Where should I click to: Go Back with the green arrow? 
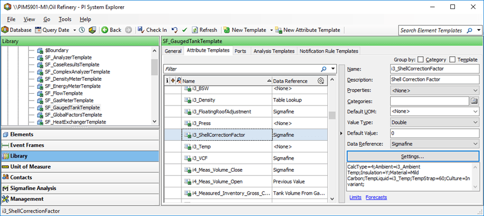[111, 30]
